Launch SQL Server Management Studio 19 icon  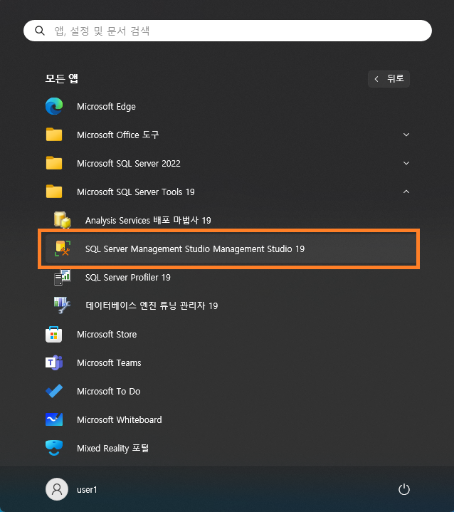coord(63,249)
